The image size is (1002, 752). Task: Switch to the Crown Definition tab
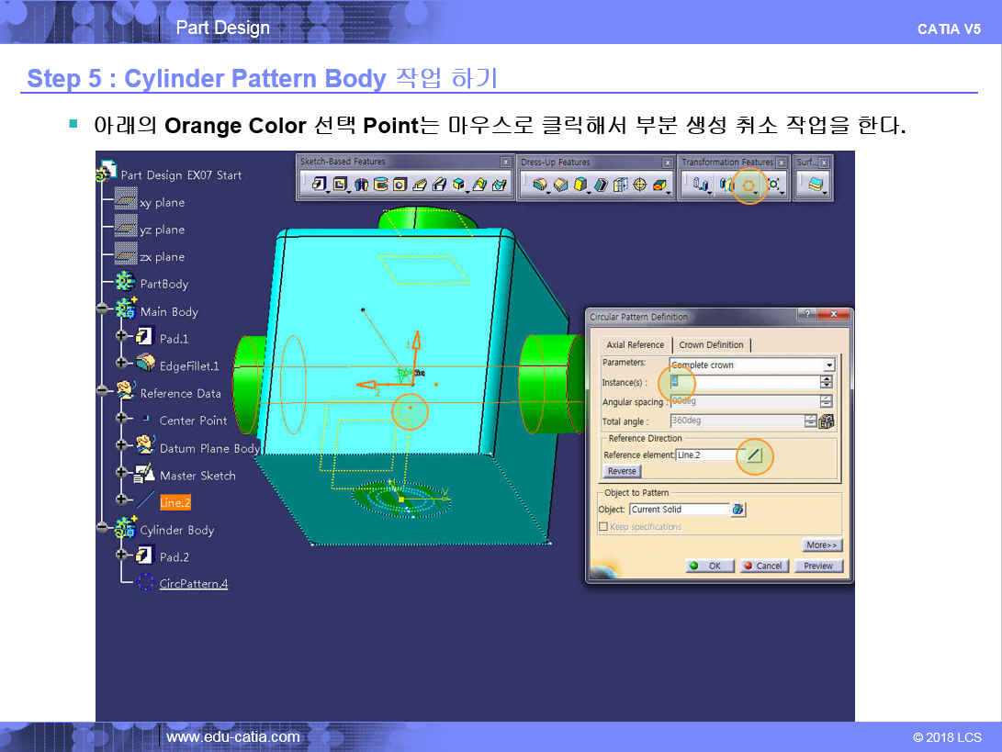(x=711, y=345)
